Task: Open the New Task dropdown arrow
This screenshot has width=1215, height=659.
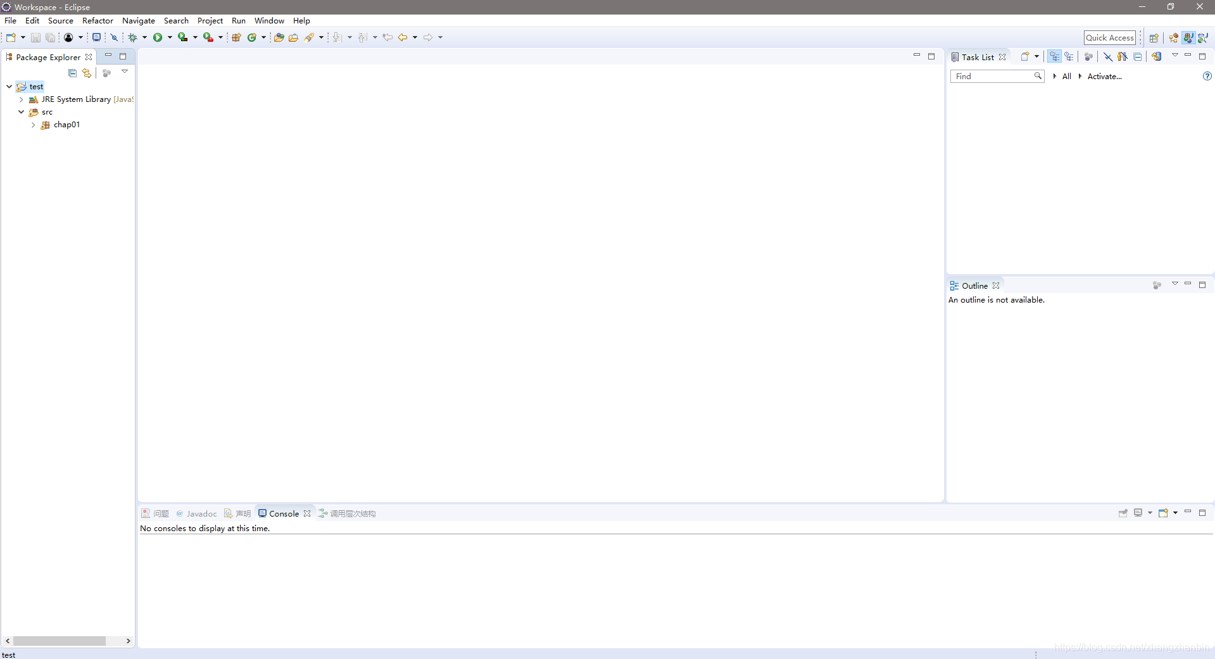Action: point(1036,56)
